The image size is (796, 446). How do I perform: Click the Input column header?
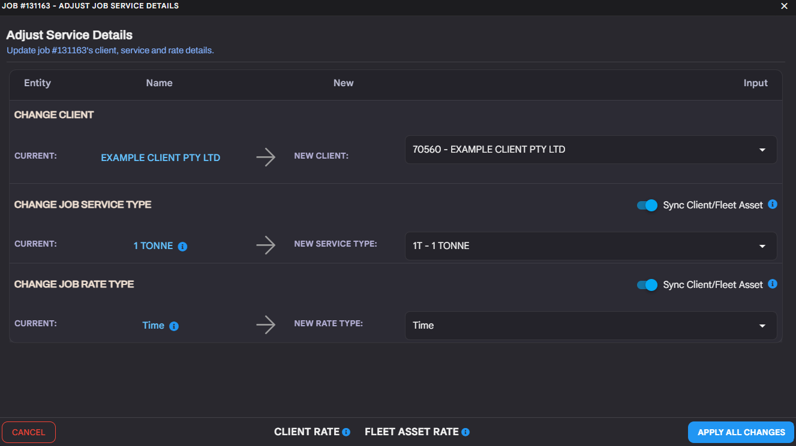click(755, 83)
